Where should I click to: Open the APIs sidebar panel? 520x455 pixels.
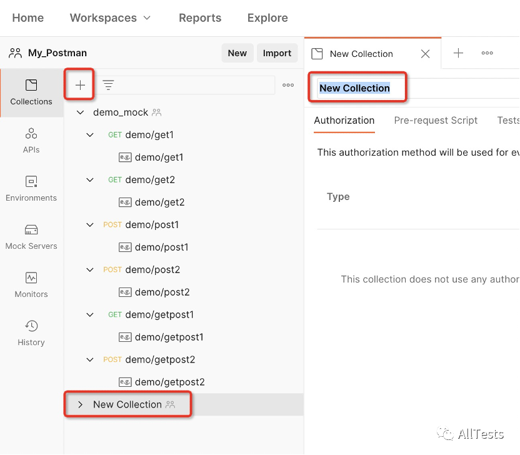(31, 141)
